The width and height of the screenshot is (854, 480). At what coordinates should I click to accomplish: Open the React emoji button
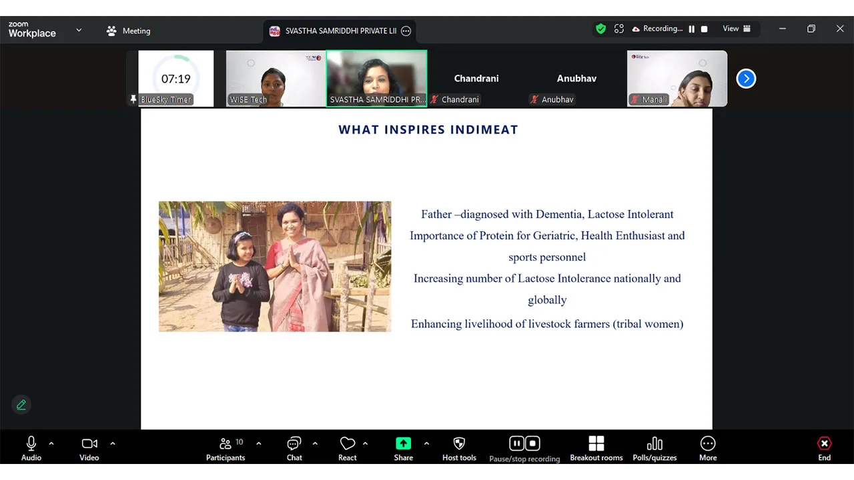(348, 449)
